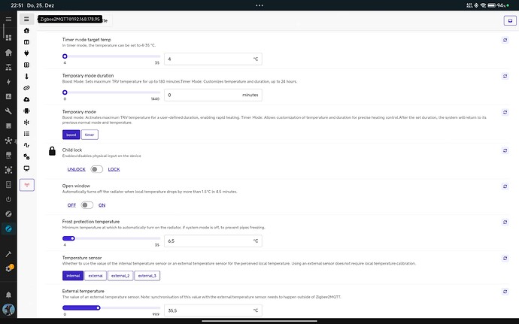Refresh the Temporary mode value

click(505, 112)
